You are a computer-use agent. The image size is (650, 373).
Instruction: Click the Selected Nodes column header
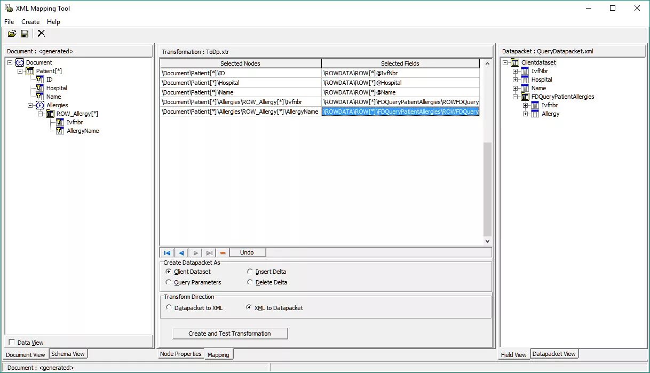241,63
